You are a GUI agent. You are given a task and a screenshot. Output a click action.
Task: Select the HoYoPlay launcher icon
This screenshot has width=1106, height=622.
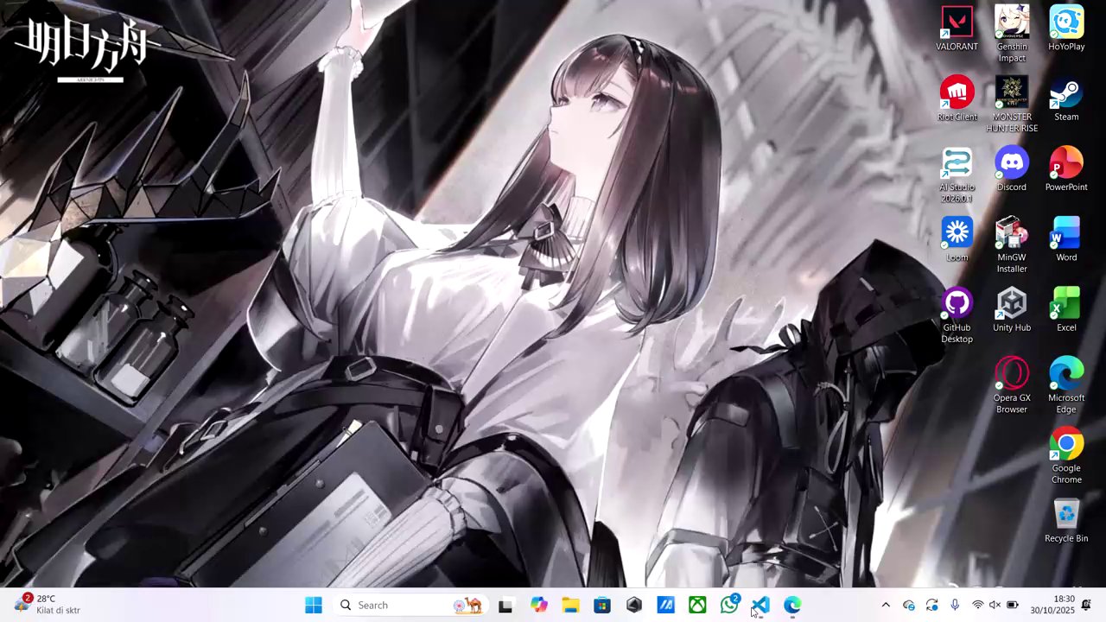coord(1066,29)
